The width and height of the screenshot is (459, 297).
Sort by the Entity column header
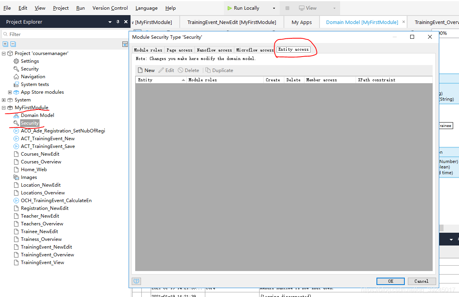[x=161, y=80]
